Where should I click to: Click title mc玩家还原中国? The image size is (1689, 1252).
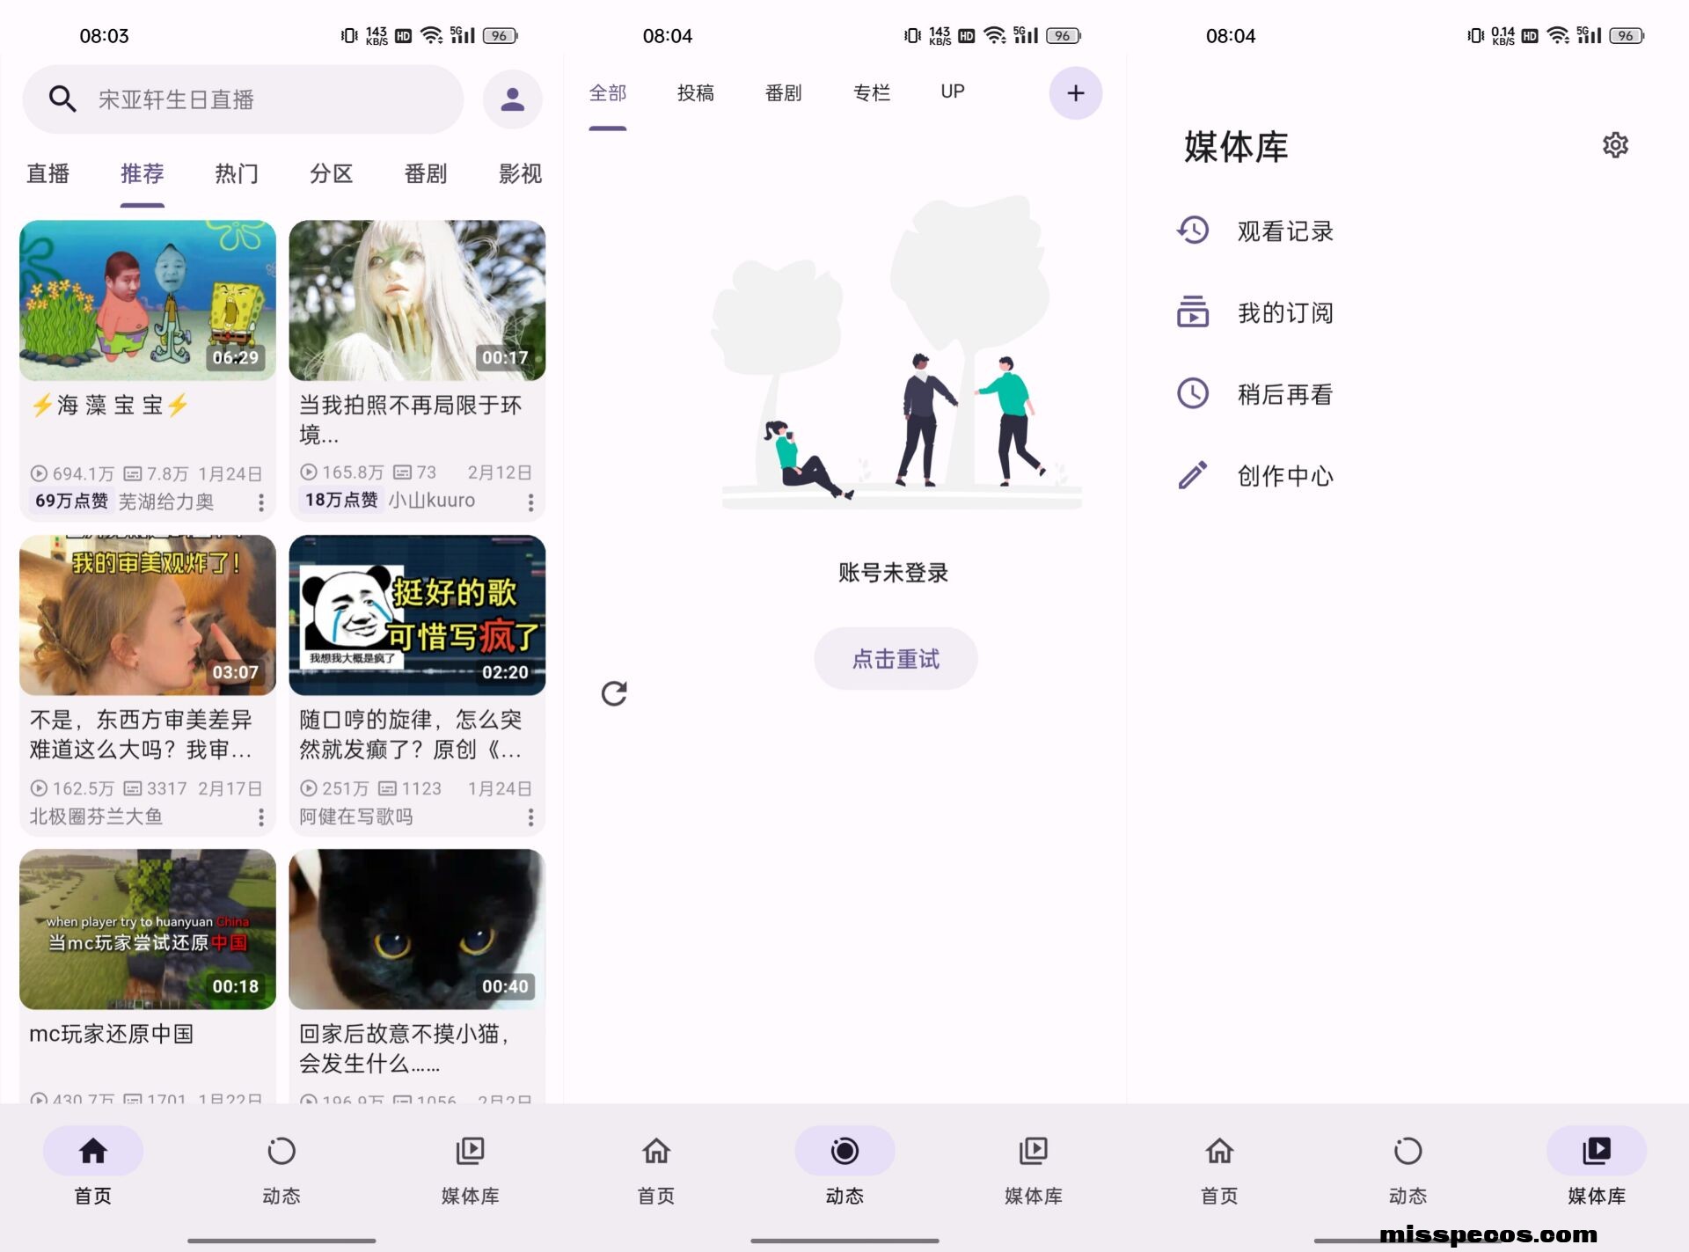pyautogui.click(x=112, y=1034)
